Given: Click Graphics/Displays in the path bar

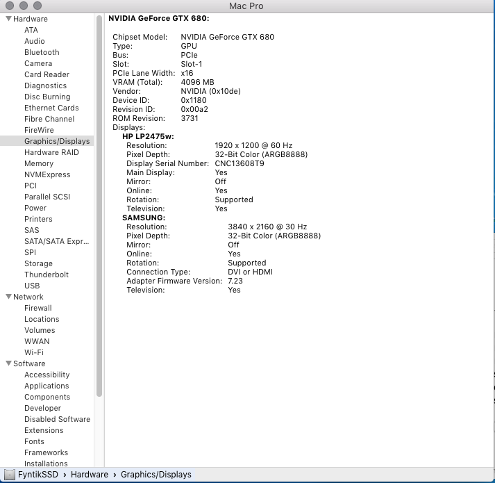Looking at the screenshot, I should pos(156,475).
